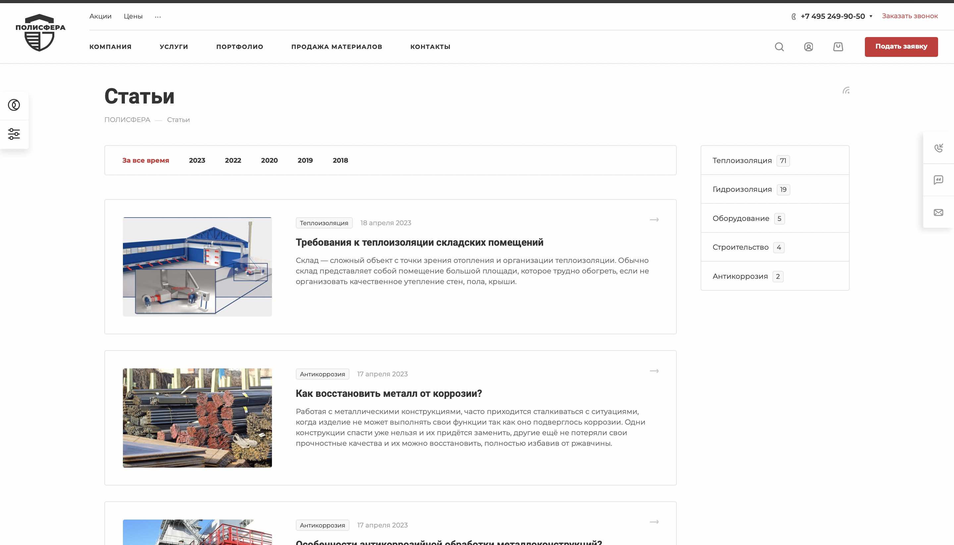Open the feedback chat widget icon

click(938, 180)
